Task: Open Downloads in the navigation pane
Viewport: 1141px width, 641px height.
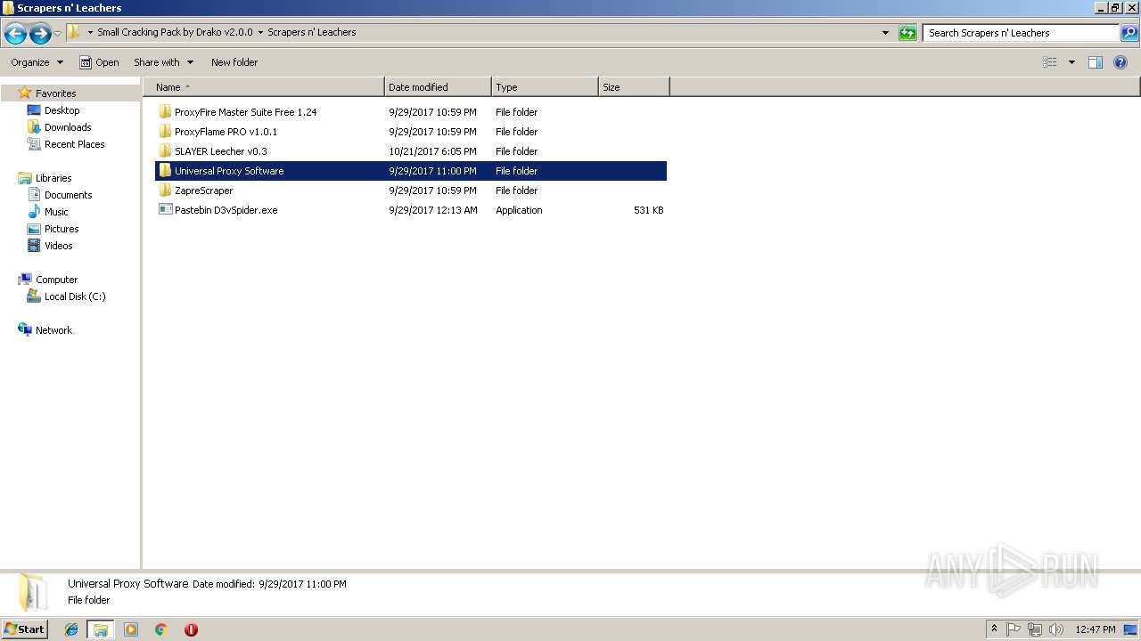Action: 68,127
